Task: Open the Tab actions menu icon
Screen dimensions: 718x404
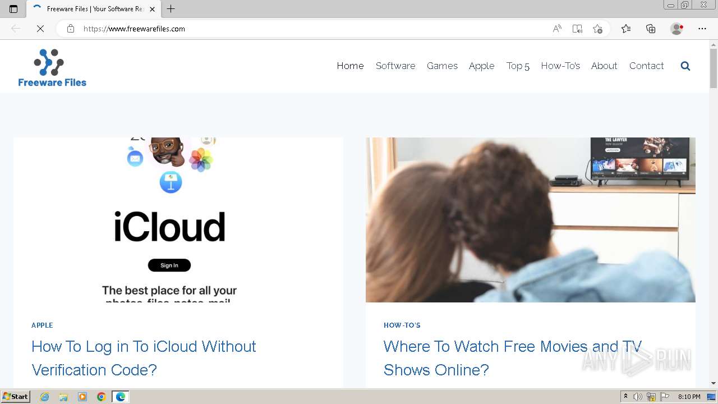Action: click(x=13, y=9)
